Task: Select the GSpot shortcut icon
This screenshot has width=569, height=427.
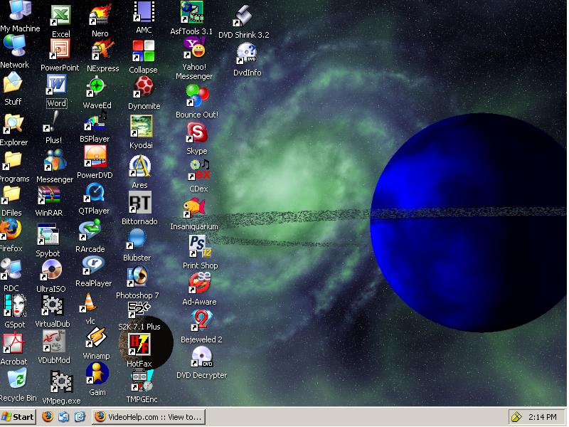Action: point(15,305)
